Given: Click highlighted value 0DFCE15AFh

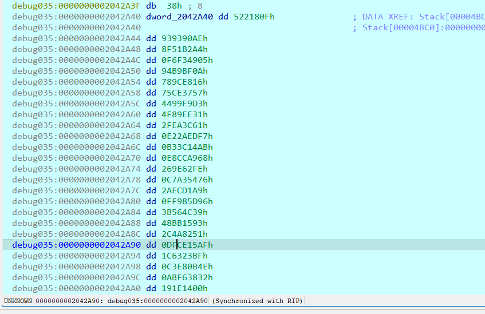Looking at the screenshot, I should pos(187,245).
